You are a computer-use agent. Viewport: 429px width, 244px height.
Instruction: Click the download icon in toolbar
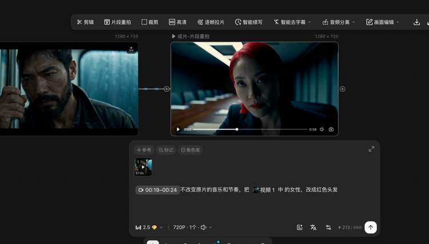click(x=416, y=22)
